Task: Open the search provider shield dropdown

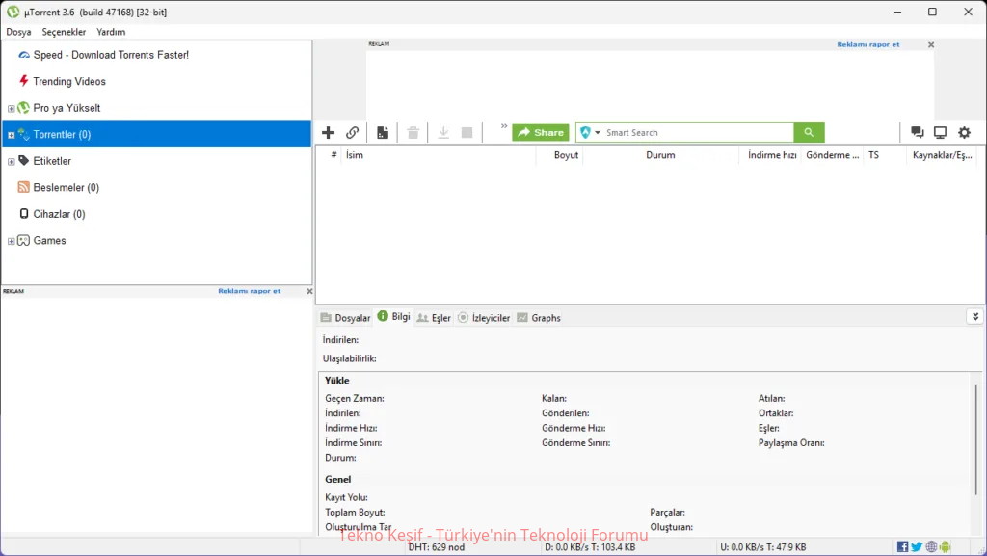Action: point(590,133)
